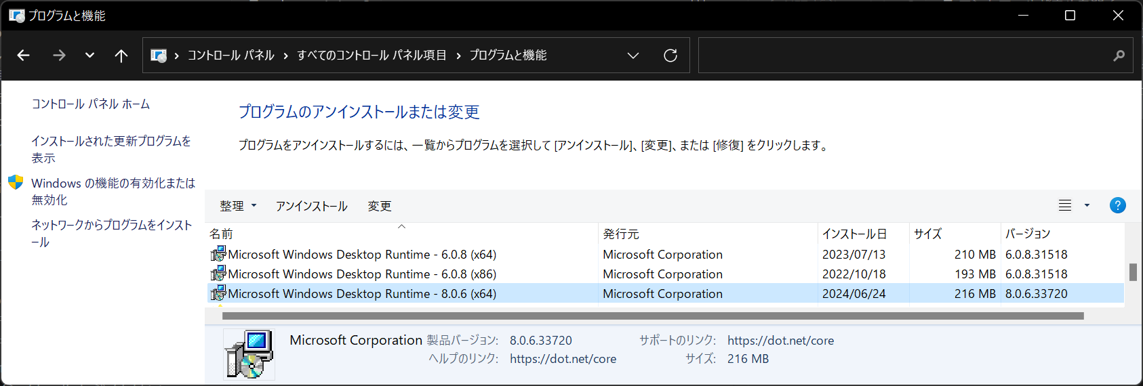Image resolution: width=1143 pixels, height=386 pixels.
Task: Expand the view options dropdown arrow
Action: coord(1087,205)
